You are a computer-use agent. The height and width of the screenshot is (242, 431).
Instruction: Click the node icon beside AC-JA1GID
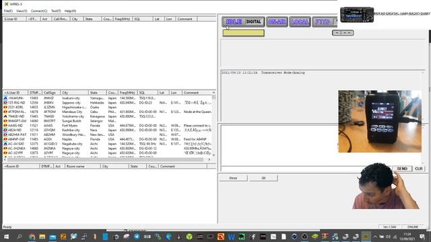click(5, 144)
